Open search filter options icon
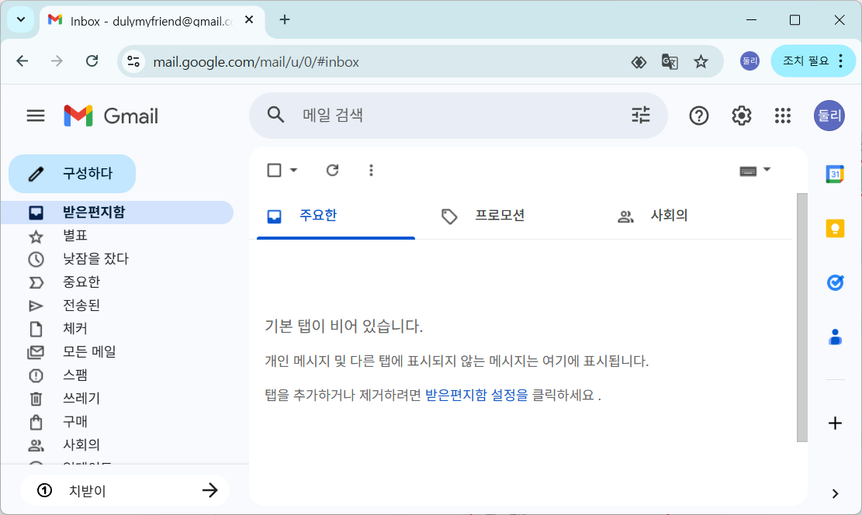Image resolution: width=862 pixels, height=515 pixels. pos(640,115)
